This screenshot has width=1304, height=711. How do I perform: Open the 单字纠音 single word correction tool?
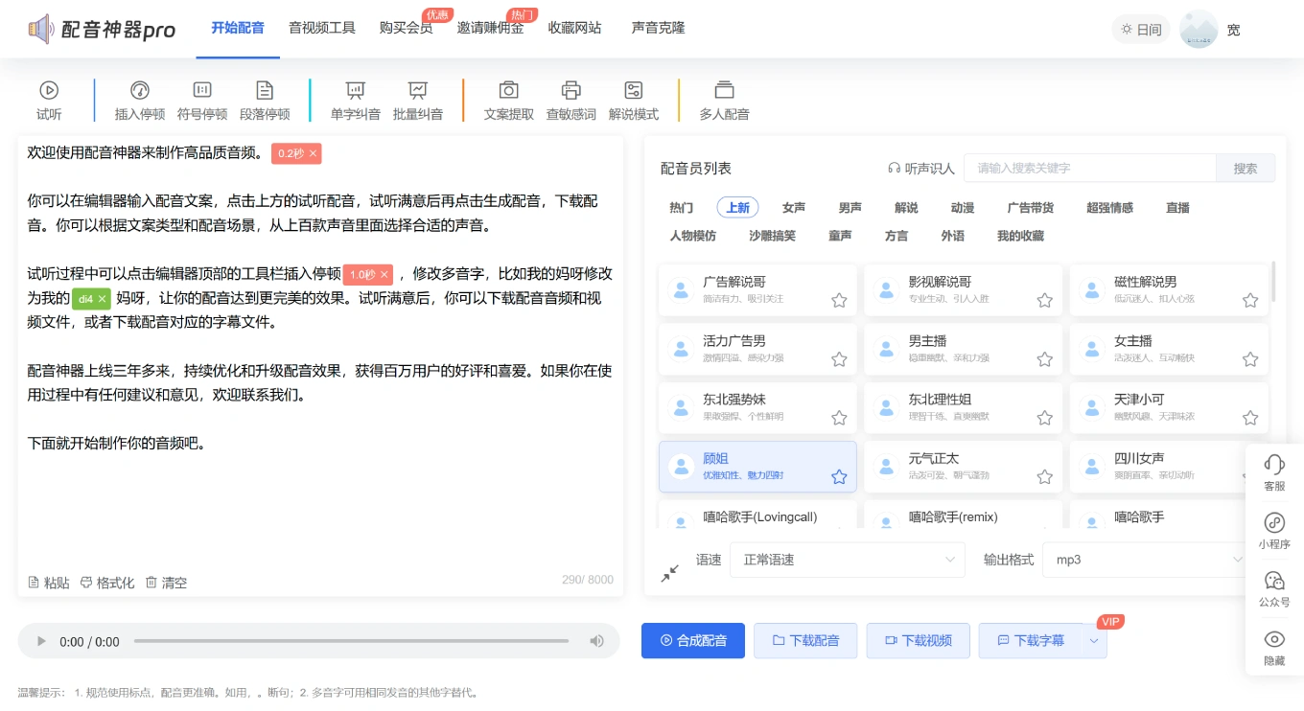(356, 101)
